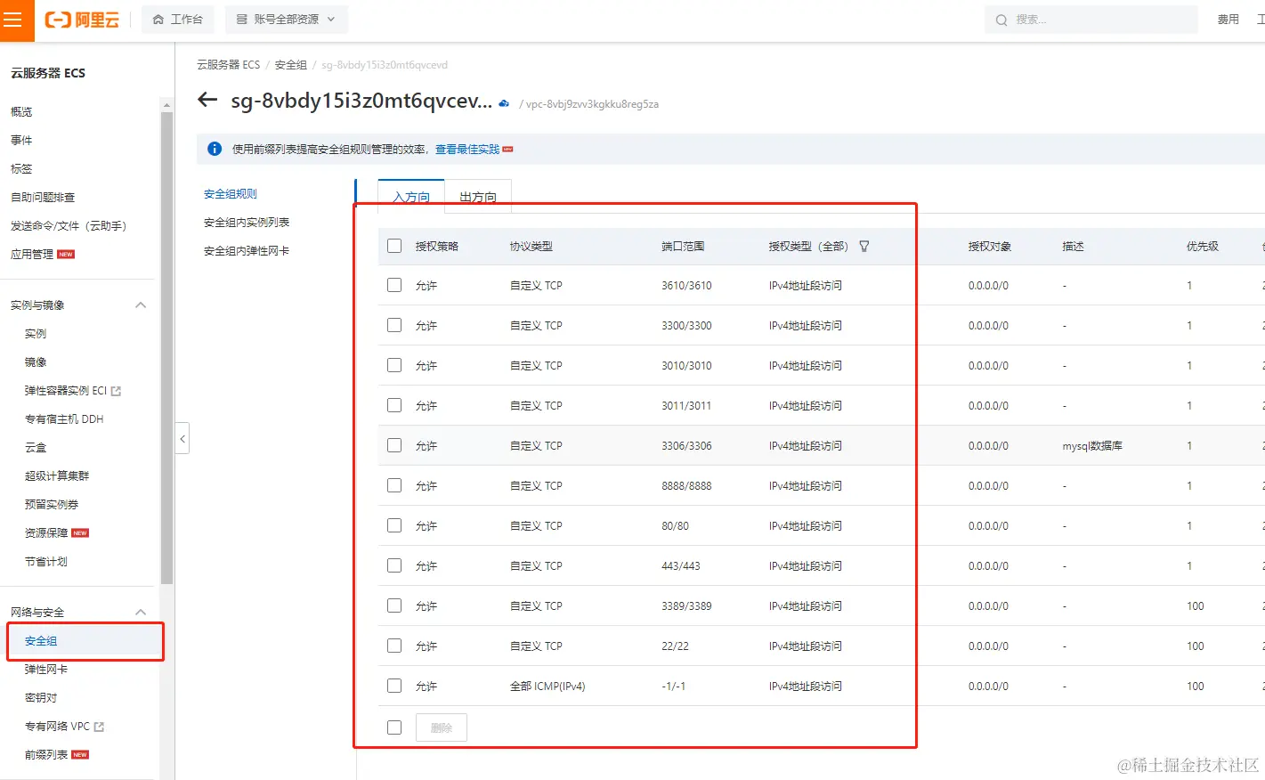Open the hamburger navigation menu

coord(12,20)
